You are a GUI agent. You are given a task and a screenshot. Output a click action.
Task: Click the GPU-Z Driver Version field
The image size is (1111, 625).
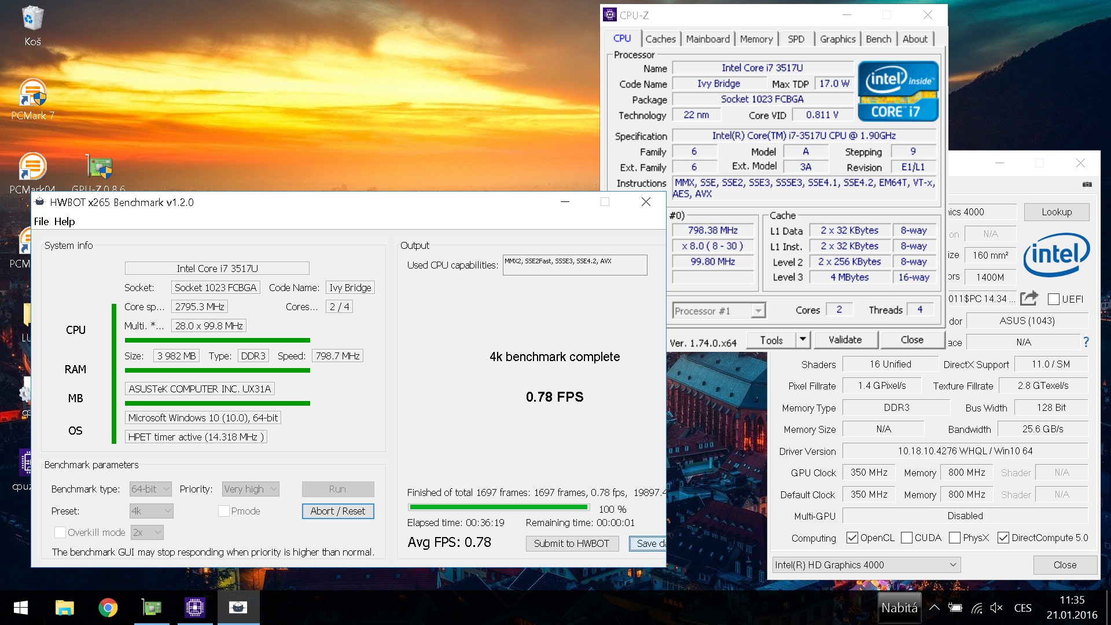coord(965,451)
